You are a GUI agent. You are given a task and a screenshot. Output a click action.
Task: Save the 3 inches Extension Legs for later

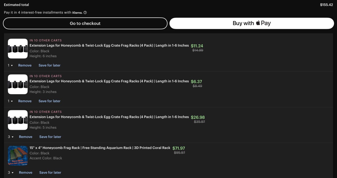(49, 101)
